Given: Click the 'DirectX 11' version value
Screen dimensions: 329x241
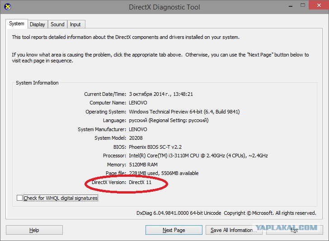Looking at the screenshot, I should 140,182.
